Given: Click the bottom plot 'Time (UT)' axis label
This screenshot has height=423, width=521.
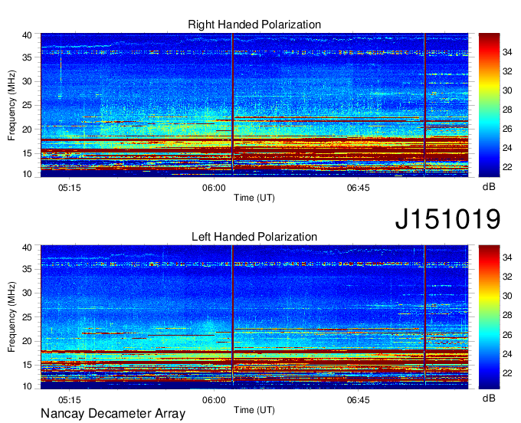Looking at the screenshot, I should coord(254,410).
